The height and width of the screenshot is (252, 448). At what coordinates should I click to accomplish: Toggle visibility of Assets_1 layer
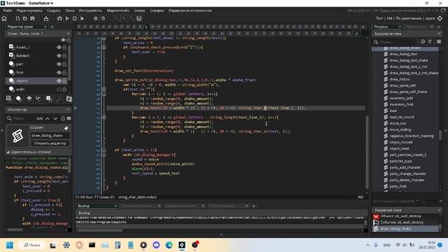pyautogui.click(x=59, y=47)
